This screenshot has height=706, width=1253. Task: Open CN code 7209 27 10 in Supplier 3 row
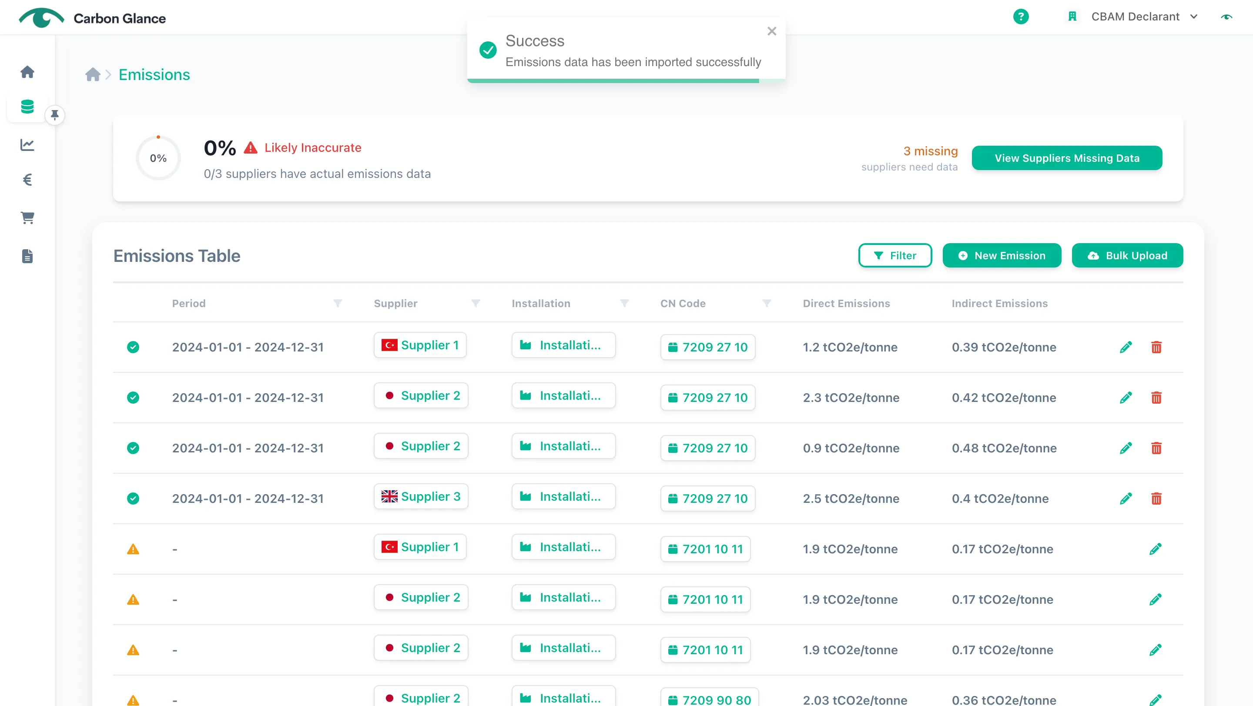coord(708,499)
